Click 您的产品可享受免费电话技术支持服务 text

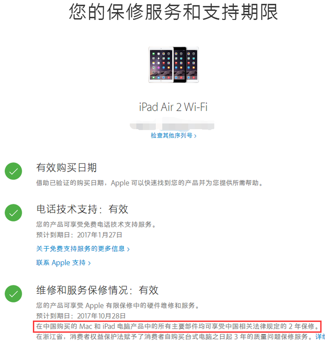(96, 224)
